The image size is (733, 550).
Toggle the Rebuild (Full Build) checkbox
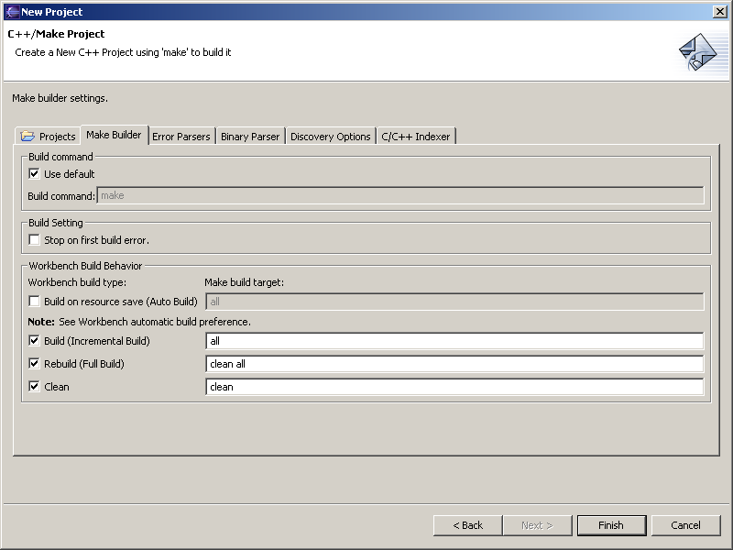[x=35, y=364]
